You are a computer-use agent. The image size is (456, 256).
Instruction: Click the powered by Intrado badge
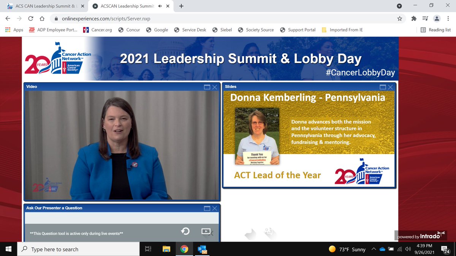(x=421, y=236)
